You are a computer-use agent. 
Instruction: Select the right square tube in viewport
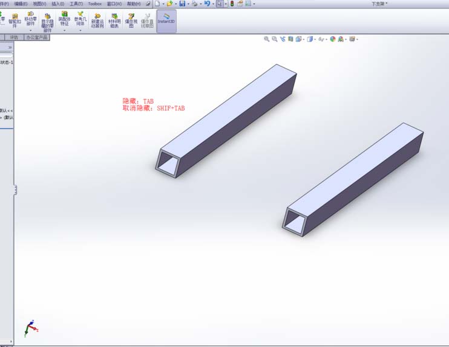click(x=353, y=180)
